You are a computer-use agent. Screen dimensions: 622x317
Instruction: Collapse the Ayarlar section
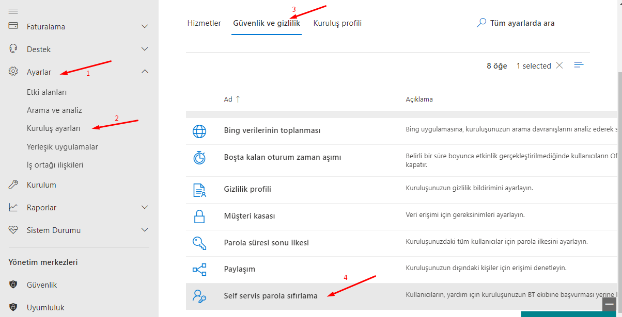pos(145,72)
